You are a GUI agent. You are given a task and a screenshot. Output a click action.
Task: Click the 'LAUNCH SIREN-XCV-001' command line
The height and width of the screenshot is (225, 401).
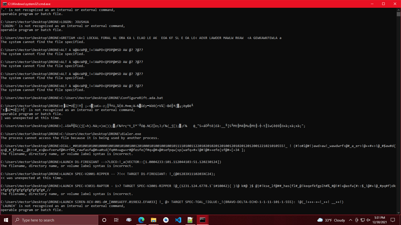(173, 202)
